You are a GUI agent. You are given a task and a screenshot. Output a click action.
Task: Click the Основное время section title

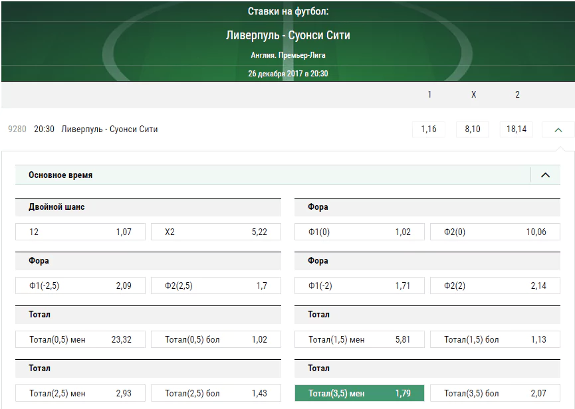click(60, 175)
